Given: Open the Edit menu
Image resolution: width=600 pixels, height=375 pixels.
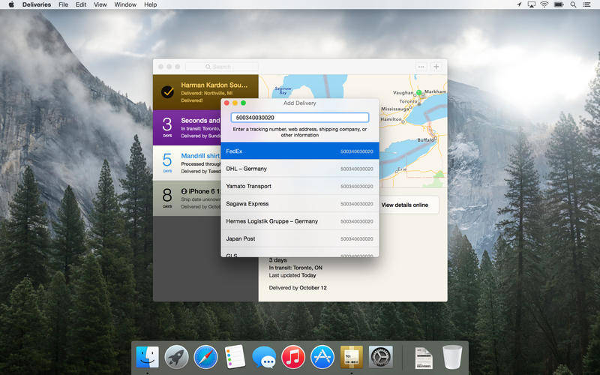Looking at the screenshot, I should pyautogui.click(x=81, y=4).
